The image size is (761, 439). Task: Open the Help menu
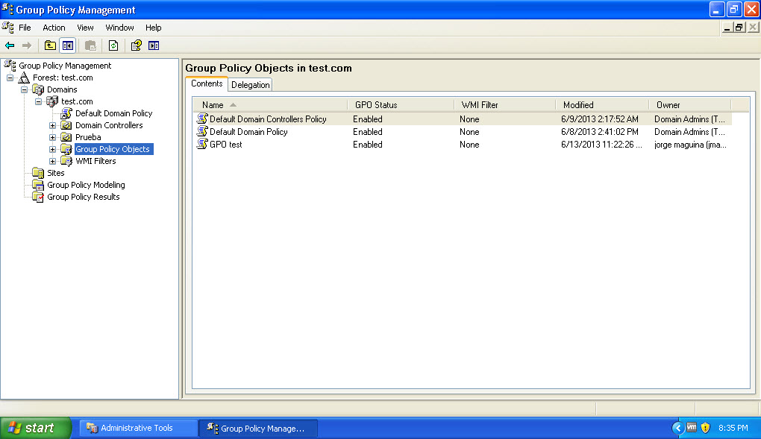coord(154,28)
